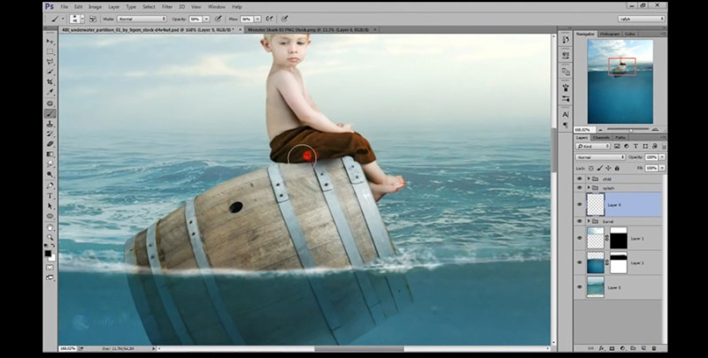
Task: Select the Move tool
Action: [50, 41]
